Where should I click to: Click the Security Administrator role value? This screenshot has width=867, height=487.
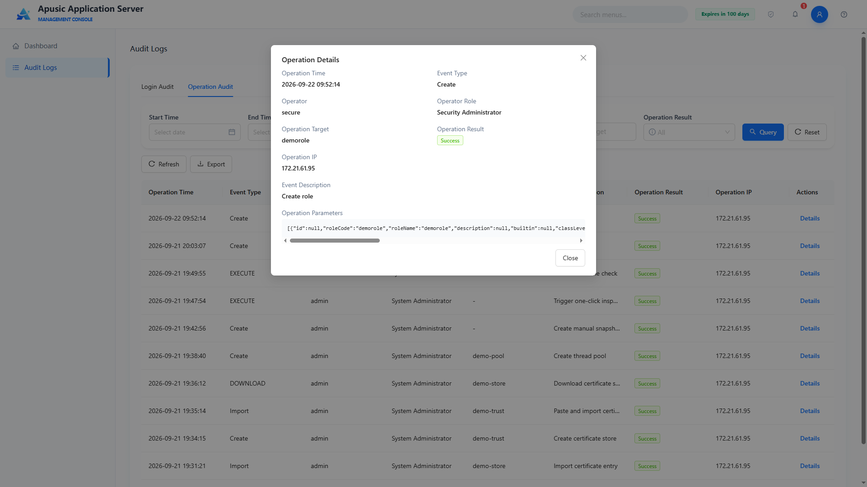pyautogui.click(x=469, y=112)
